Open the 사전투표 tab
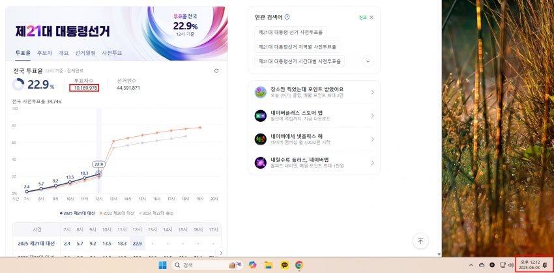 tap(112, 53)
